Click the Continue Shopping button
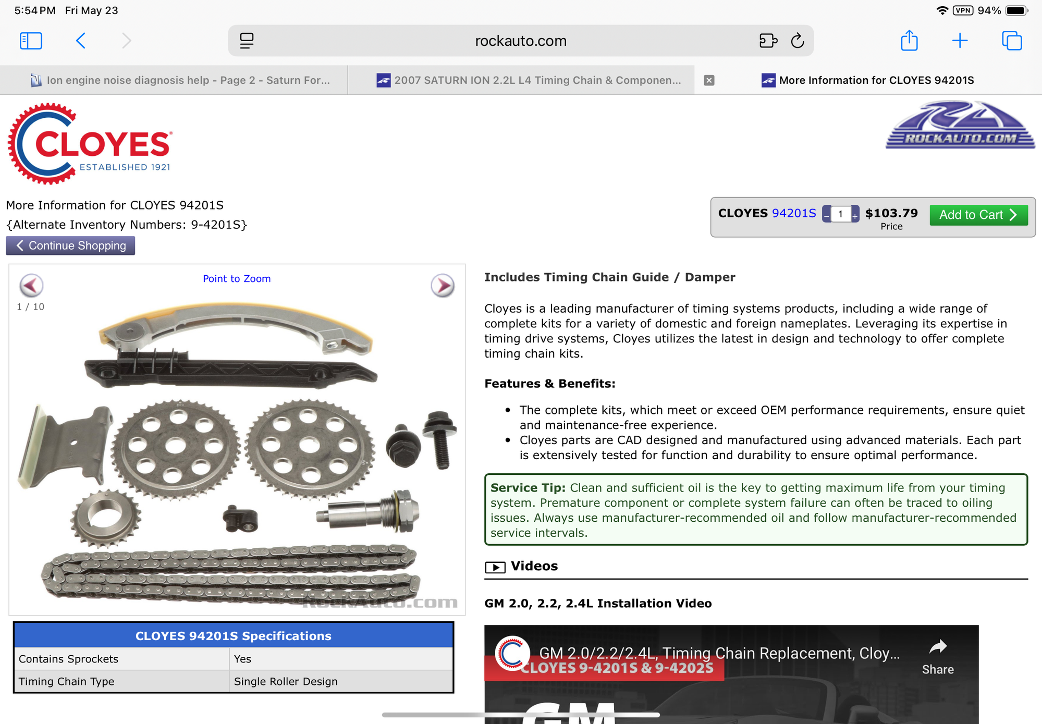 point(70,246)
